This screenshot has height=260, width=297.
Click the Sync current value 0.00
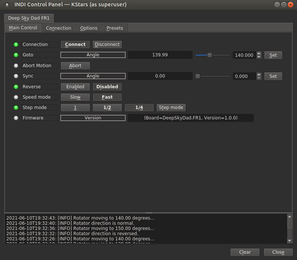160,76
